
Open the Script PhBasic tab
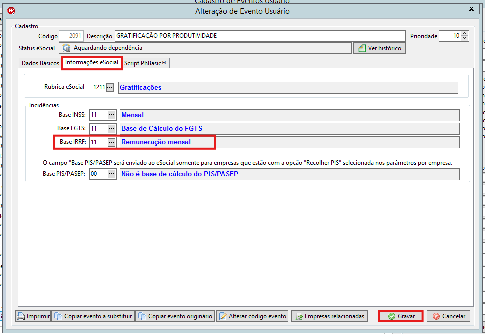[x=145, y=63]
